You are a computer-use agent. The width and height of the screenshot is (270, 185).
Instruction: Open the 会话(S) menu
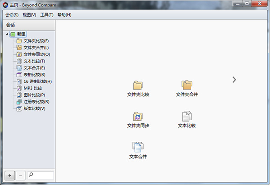point(12,15)
